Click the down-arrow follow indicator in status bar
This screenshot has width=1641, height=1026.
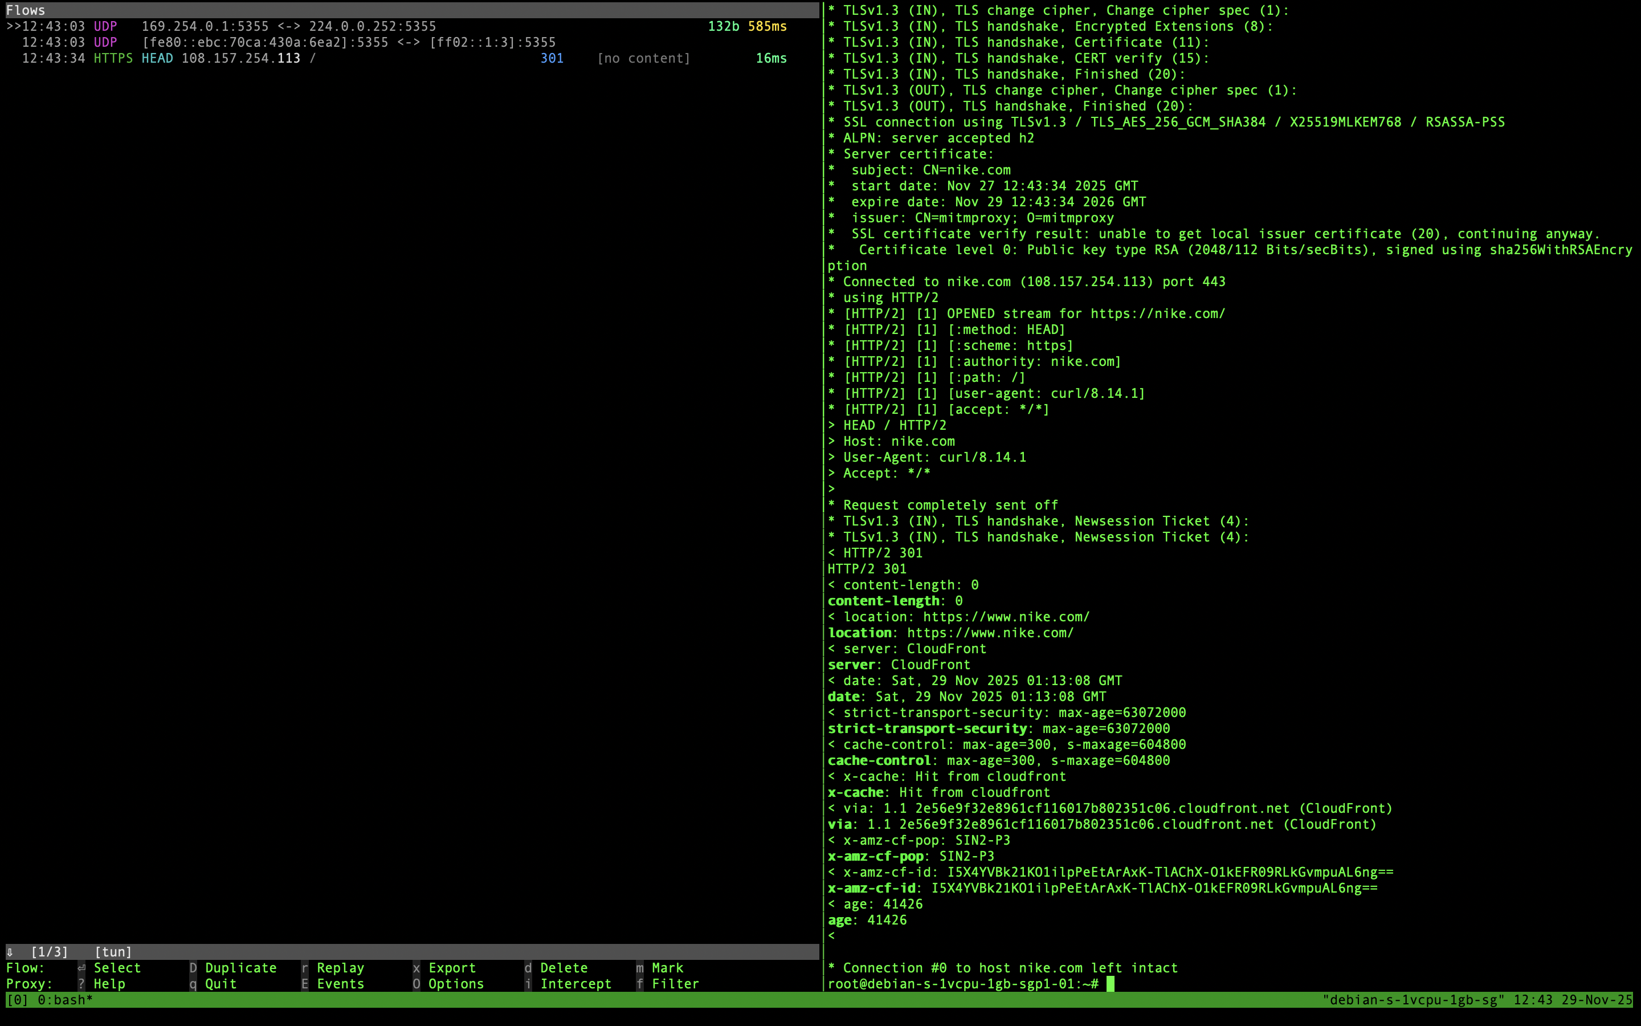pos(10,952)
